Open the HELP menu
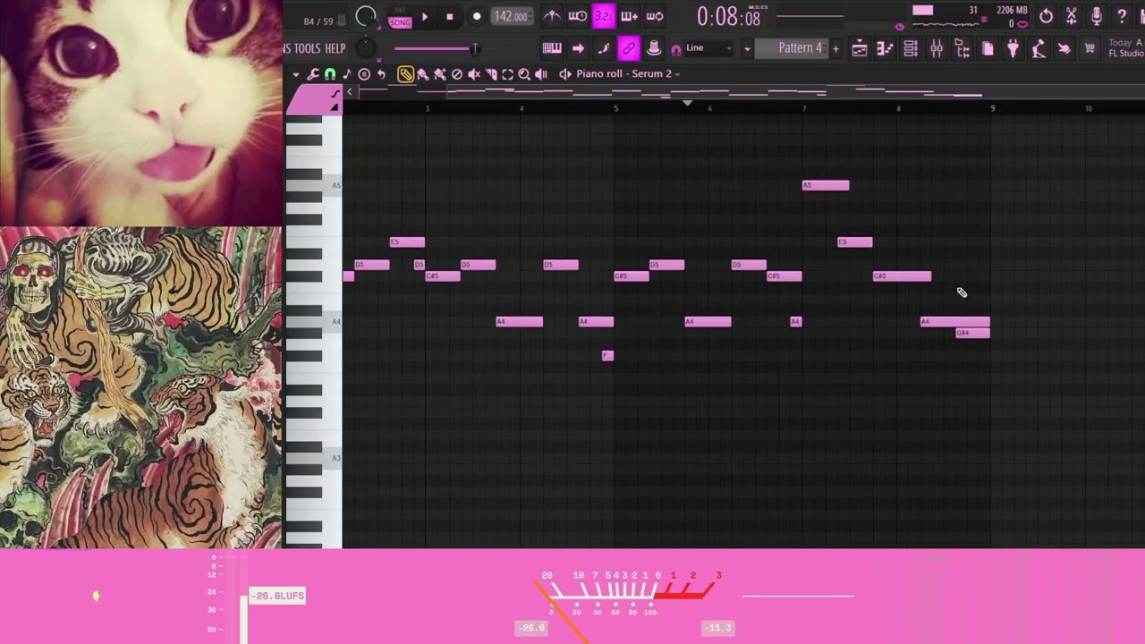This screenshot has width=1145, height=644. click(x=335, y=48)
